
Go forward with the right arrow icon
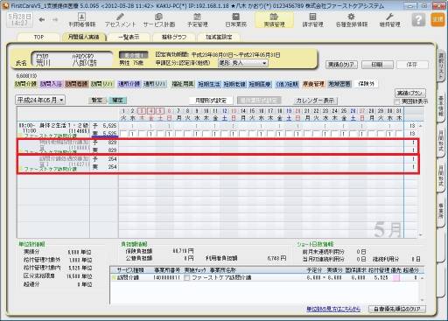[x=54, y=20]
